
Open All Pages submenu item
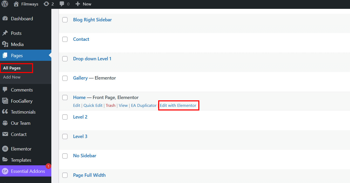(x=12, y=68)
